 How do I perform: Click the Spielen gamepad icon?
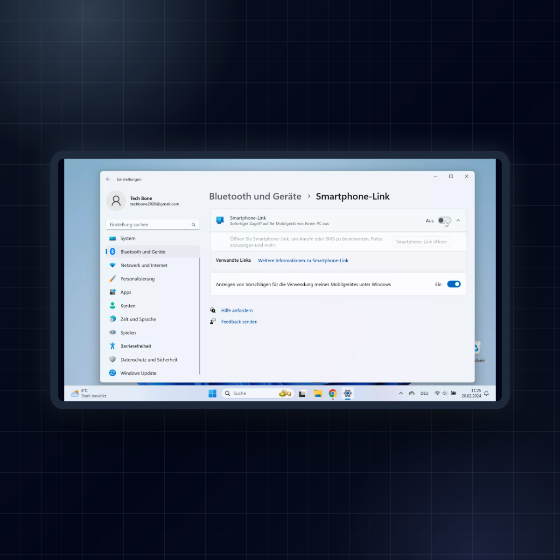[x=112, y=333]
